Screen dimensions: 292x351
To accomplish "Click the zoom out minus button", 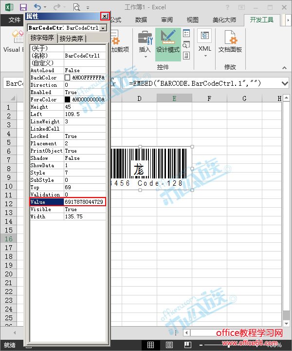I will click(x=201, y=345).
